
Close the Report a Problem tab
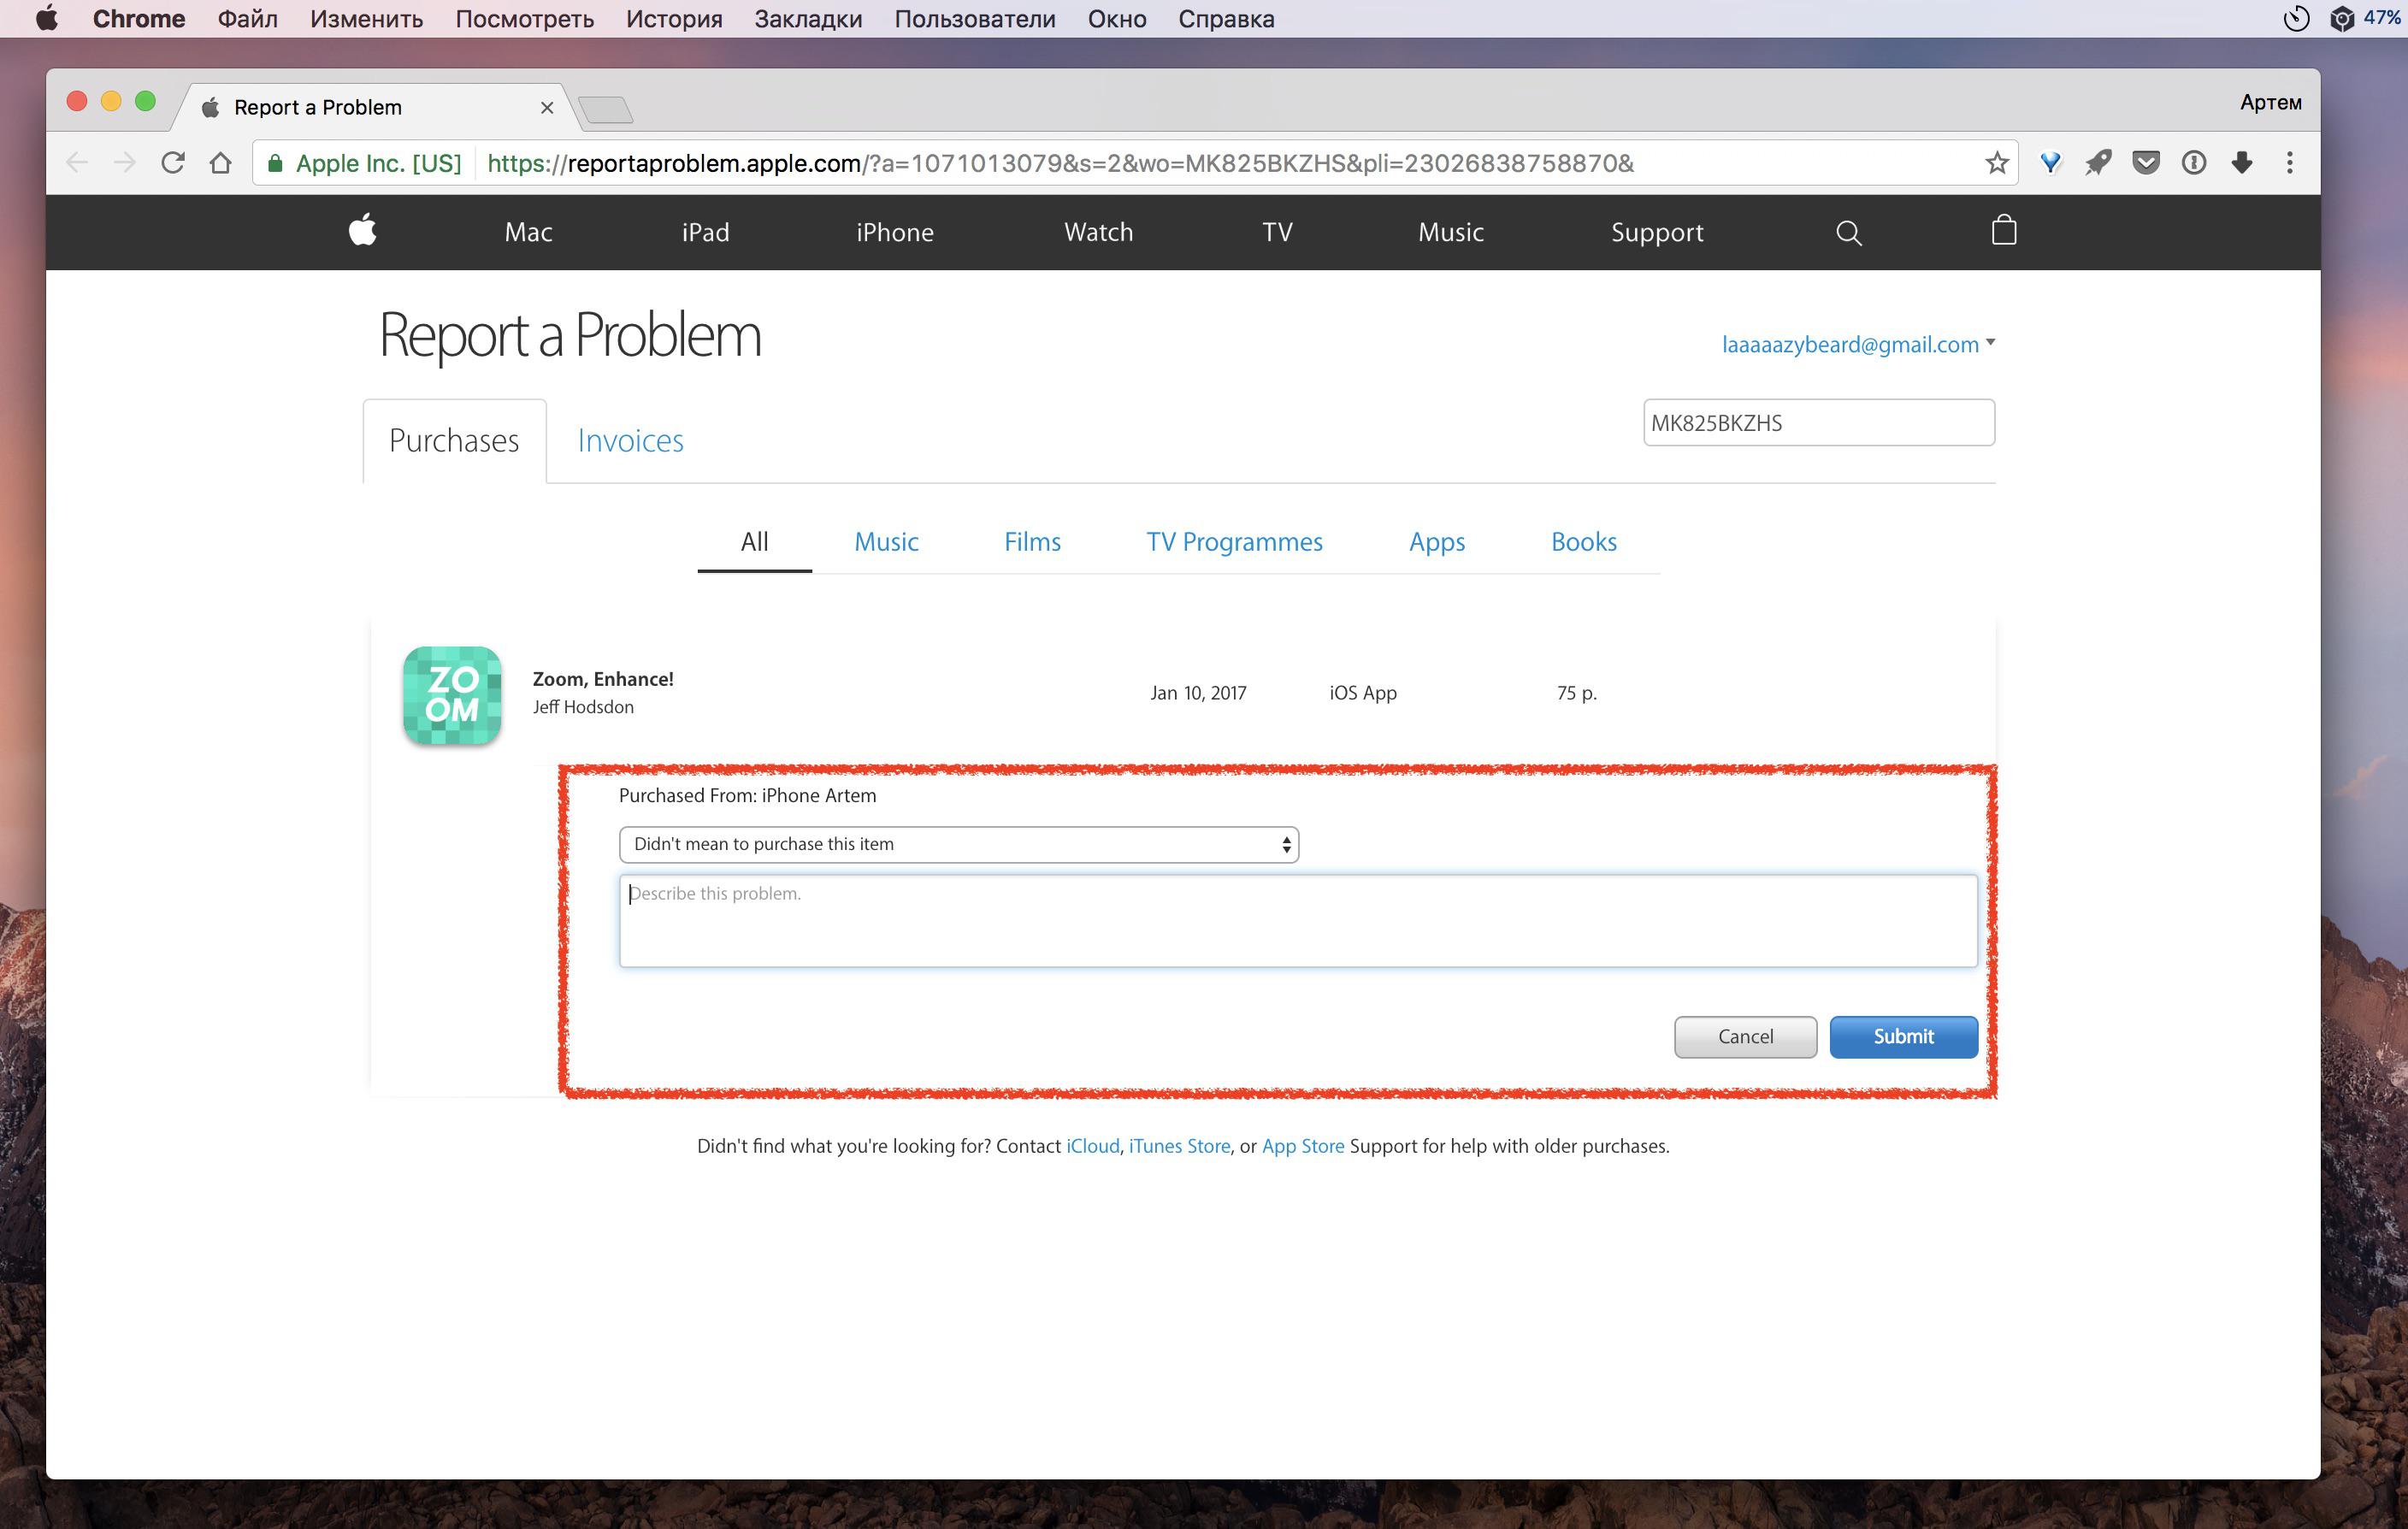click(x=547, y=107)
